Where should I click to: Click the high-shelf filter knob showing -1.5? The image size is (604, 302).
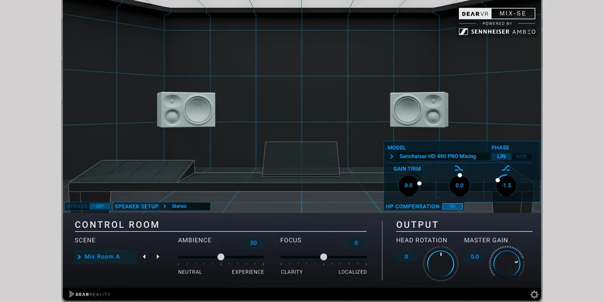506,186
